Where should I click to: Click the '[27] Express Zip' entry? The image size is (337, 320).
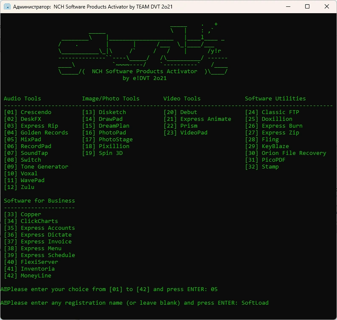[272, 132]
